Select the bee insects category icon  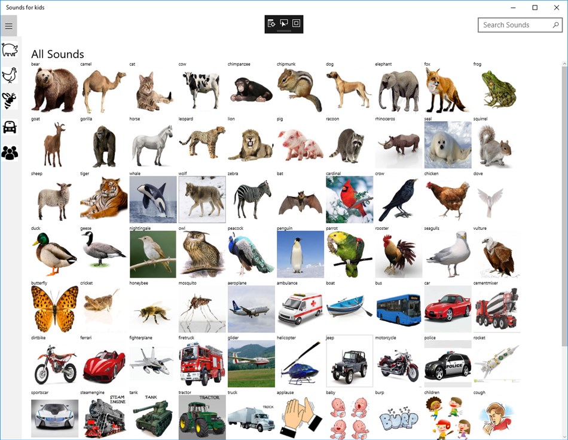[x=10, y=101]
